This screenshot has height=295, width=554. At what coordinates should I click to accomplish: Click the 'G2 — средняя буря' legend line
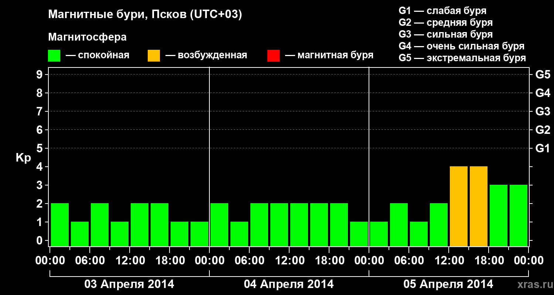point(445,22)
